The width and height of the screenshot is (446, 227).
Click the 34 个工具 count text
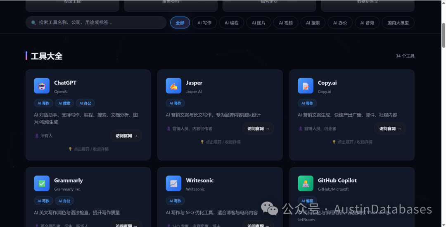tap(405, 56)
